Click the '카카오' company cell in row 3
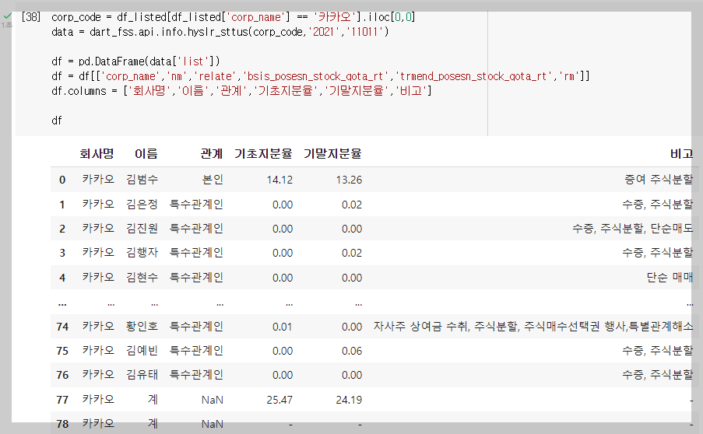The image size is (703, 434). [98, 253]
